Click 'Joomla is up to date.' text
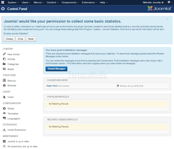This screenshot has width=174, height=149. (x=19, y=141)
